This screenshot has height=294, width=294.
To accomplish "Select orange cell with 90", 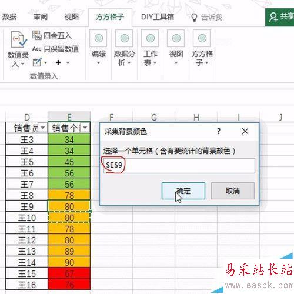I will (x=69, y=262).
